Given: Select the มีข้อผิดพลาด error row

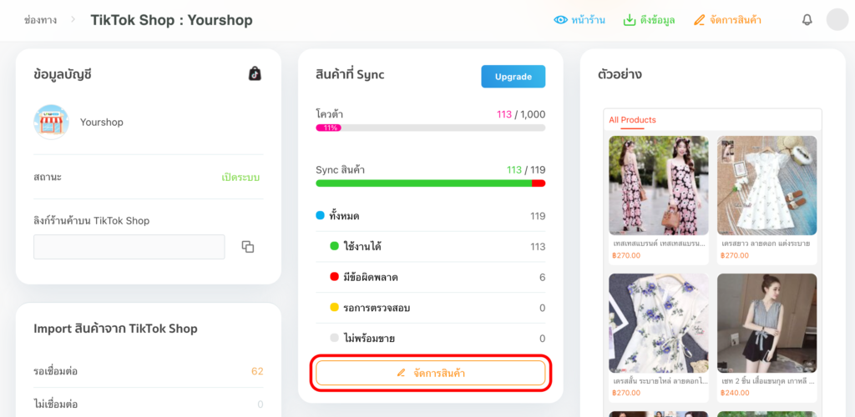Looking at the screenshot, I should point(430,277).
